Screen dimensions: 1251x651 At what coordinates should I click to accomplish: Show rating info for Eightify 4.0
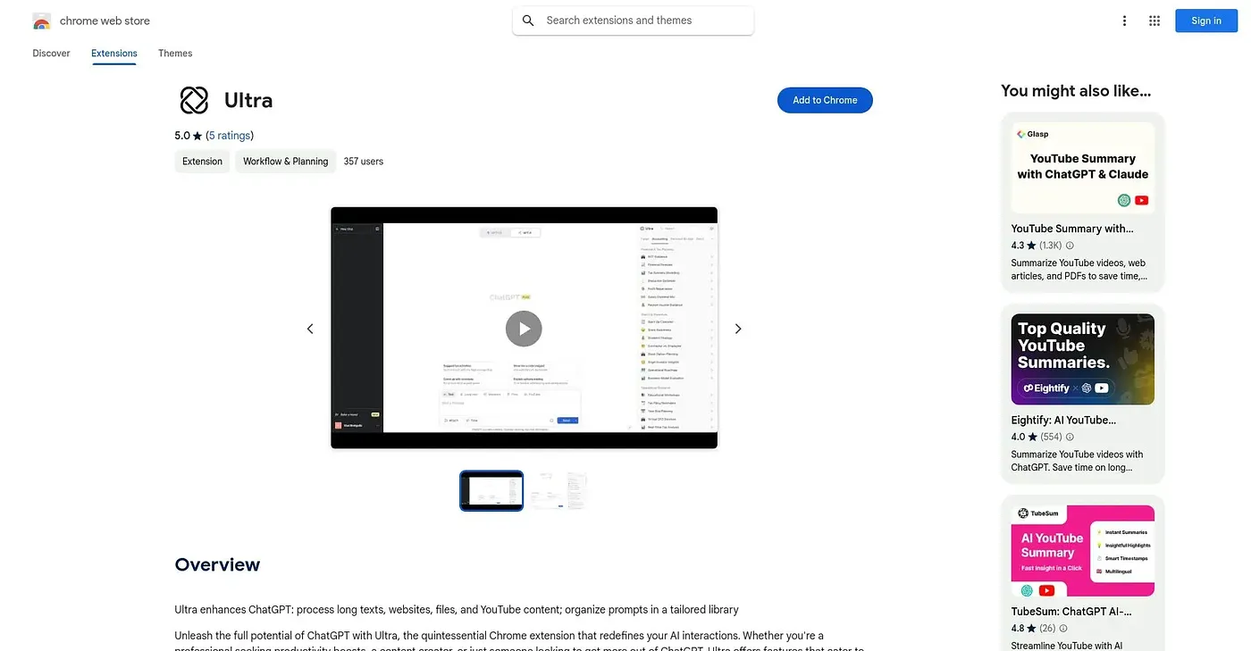[1070, 438]
